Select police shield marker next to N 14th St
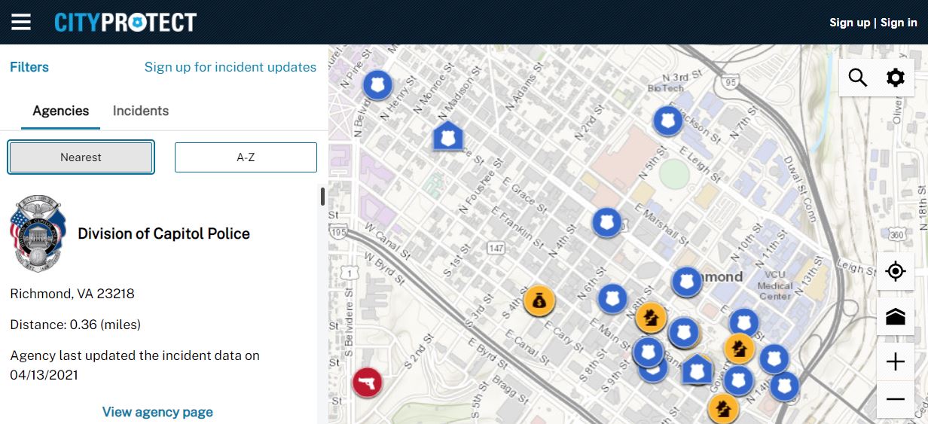 784,386
